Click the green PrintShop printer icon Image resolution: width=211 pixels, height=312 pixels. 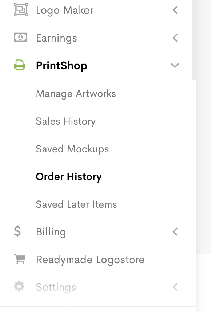coord(20,65)
